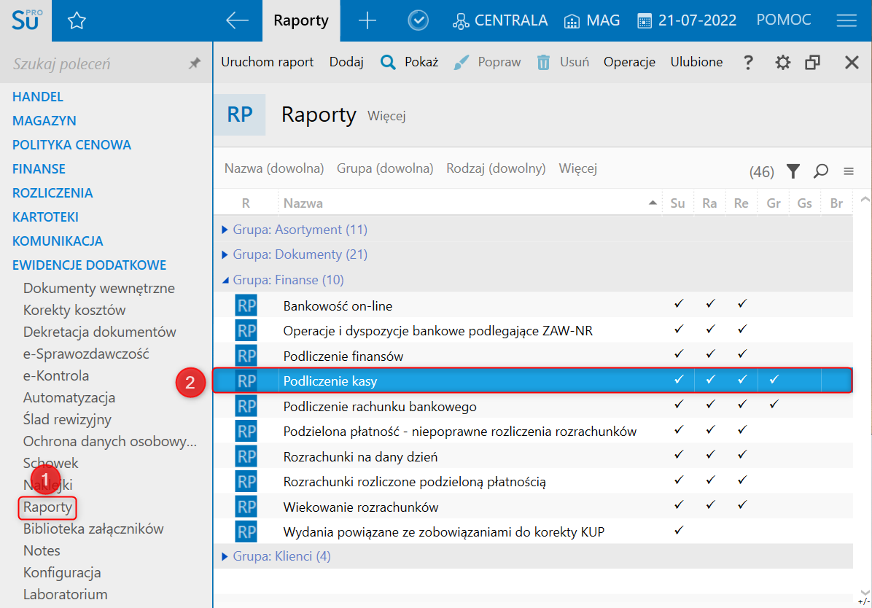The height and width of the screenshot is (608, 872).
Task: Toggle Gr checkmark for Podliczenie rachunku bankowego
Action: coord(774,405)
